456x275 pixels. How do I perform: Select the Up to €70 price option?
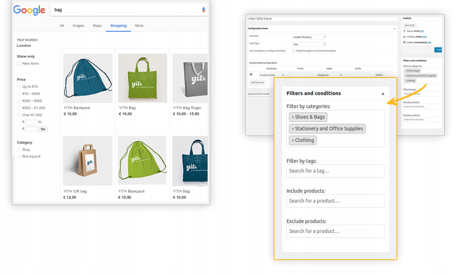[19, 87]
